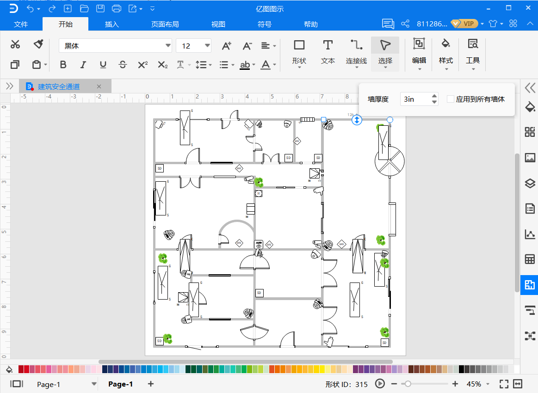Screen dimensions: 538x393
Task: Select the 文本 text tool
Action: tap(328, 53)
